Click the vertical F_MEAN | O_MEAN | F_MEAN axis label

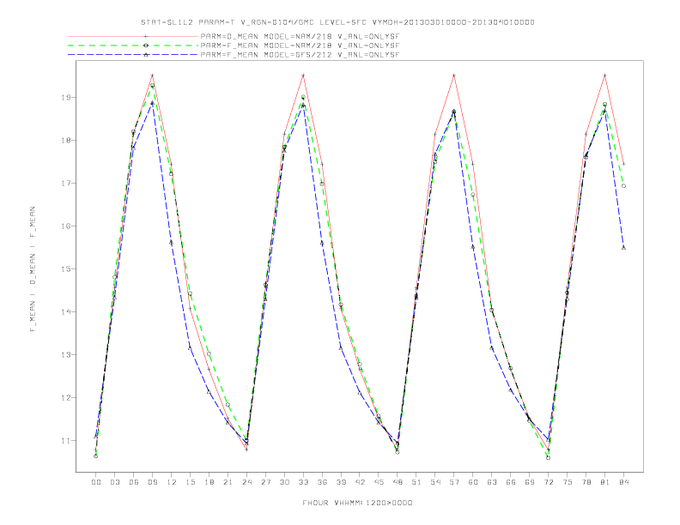point(33,269)
